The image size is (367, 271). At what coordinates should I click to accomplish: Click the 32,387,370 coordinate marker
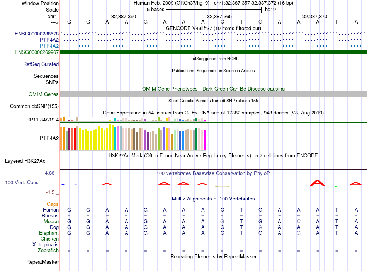coord(315,16)
